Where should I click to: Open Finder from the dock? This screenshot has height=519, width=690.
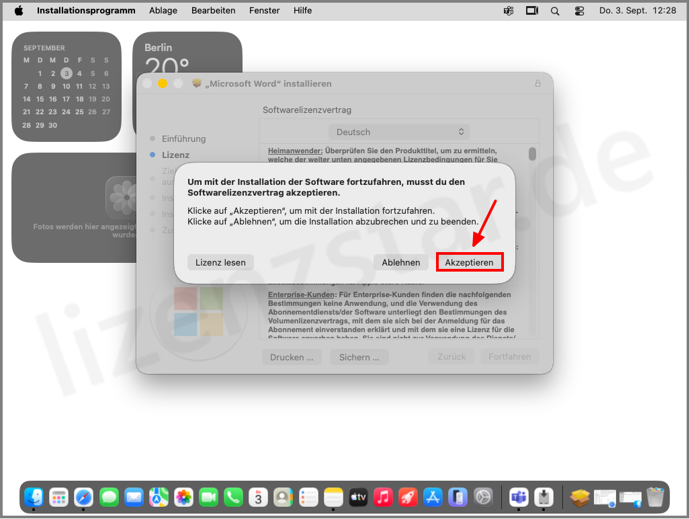[x=34, y=497]
